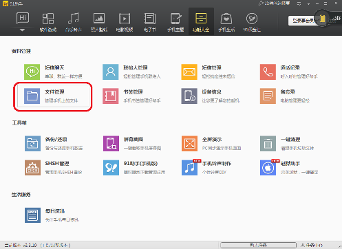The image size is (342, 249).
Task: Switch to 电子书 e-book tab
Action: tap(150, 22)
